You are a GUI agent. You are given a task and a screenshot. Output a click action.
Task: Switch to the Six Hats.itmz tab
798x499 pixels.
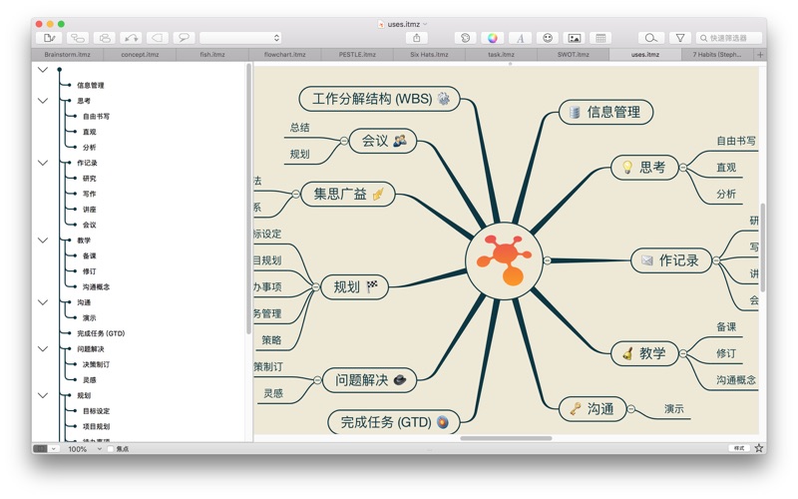tap(429, 54)
